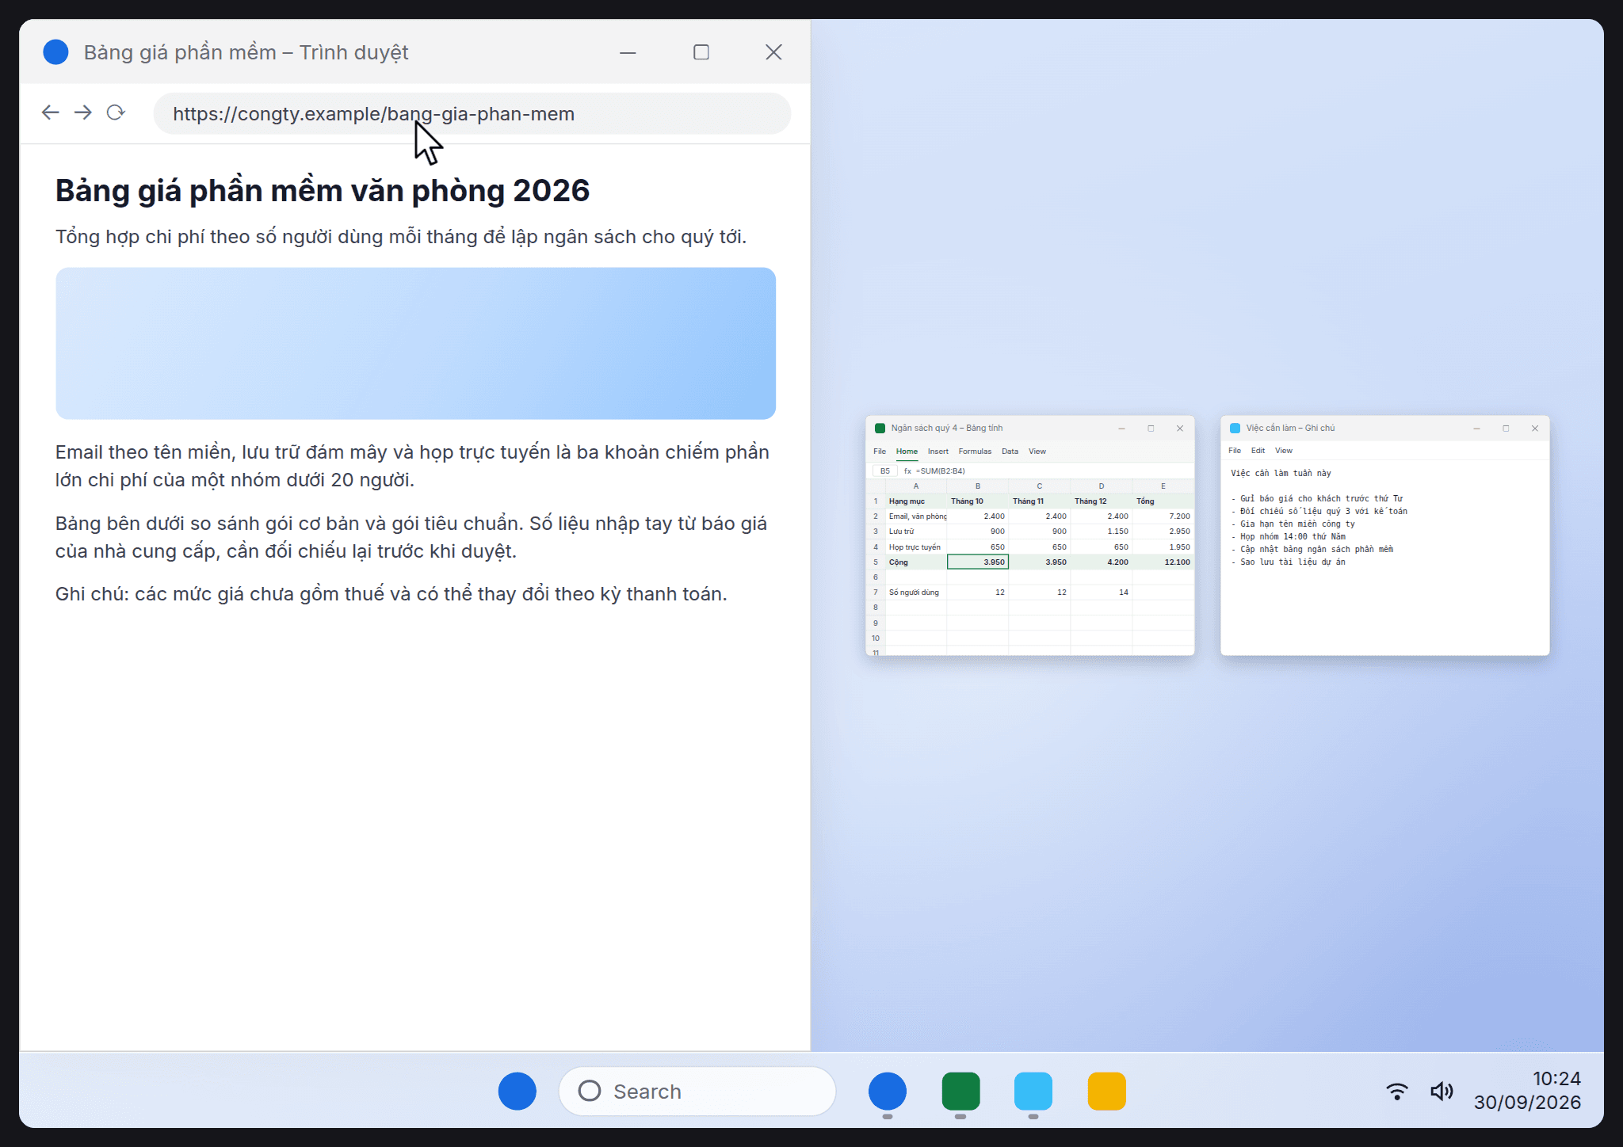Click the taskbar Search box
The width and height of the screenshot is (1623, 1147).
point(697,1091)
